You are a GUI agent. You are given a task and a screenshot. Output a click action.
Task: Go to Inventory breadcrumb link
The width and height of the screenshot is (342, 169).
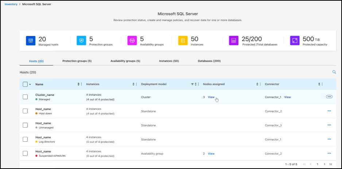coord(11,4)
